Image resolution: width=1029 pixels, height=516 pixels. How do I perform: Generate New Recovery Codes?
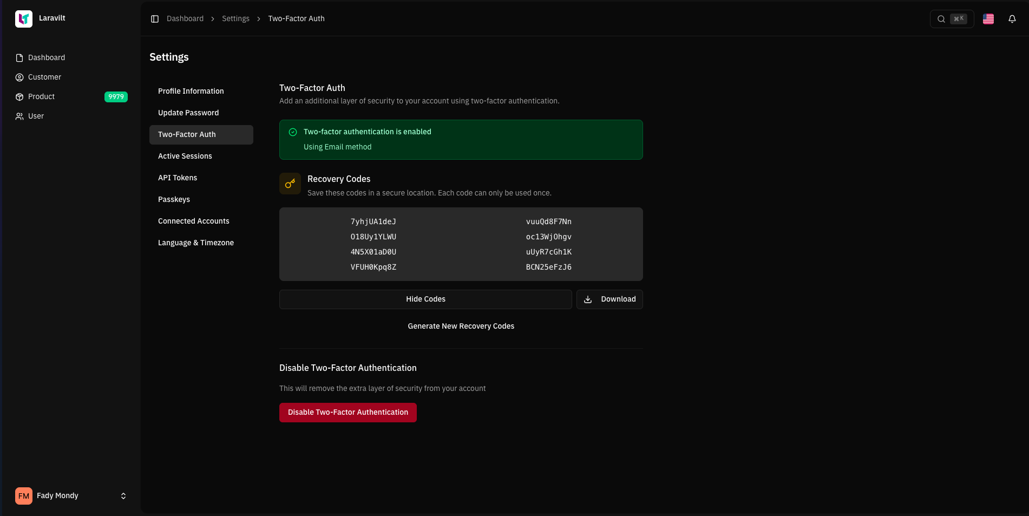pos(461,326)
